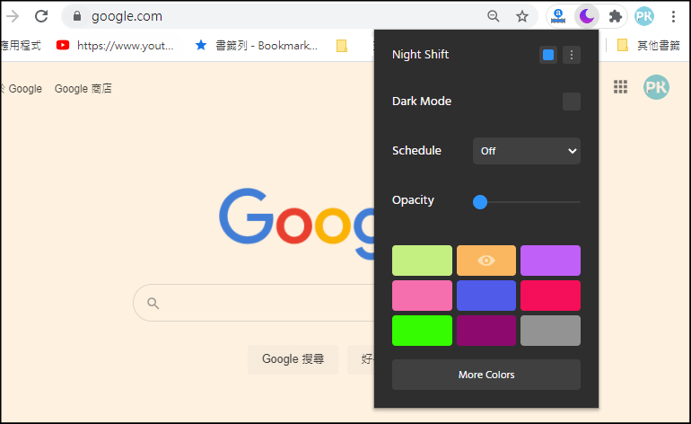691x424 pixels.
Task: Open the YouTube bookmark
Action: [115, 45]
